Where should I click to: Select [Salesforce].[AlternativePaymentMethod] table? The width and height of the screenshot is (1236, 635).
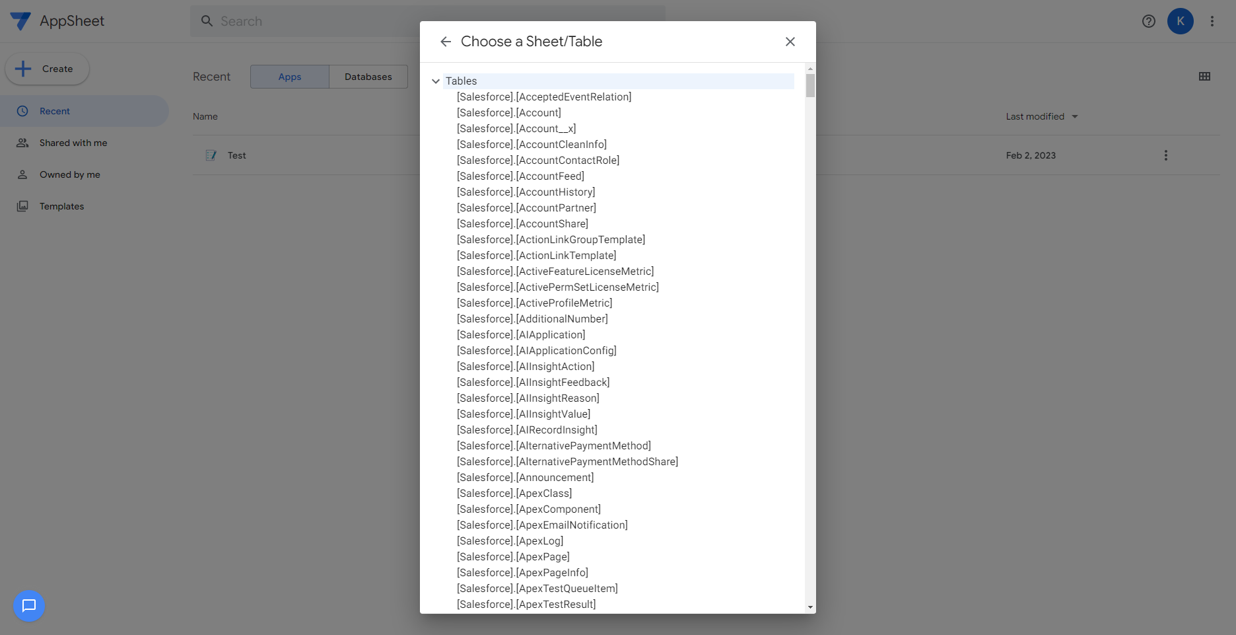[x=554, y=446]
